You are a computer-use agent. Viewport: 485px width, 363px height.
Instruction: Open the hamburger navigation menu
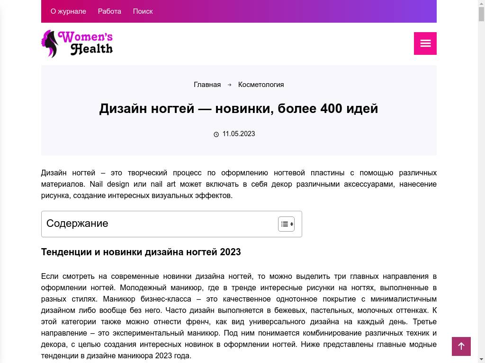pos(425,43)
